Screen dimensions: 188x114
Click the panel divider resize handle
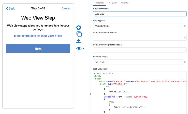point(91,94)
